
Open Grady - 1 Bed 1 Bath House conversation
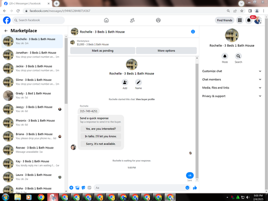32,95
